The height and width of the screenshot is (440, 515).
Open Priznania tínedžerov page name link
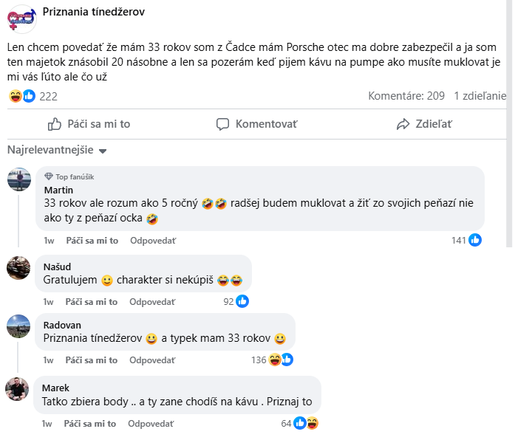[x=94, y=12]
